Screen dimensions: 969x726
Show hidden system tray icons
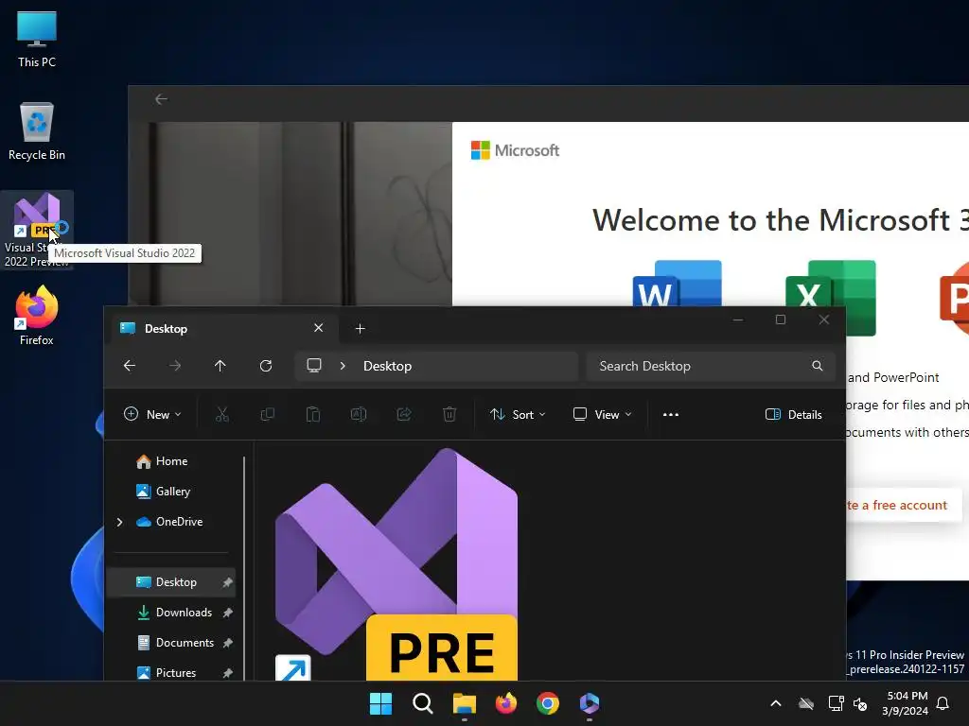(776, 703)
